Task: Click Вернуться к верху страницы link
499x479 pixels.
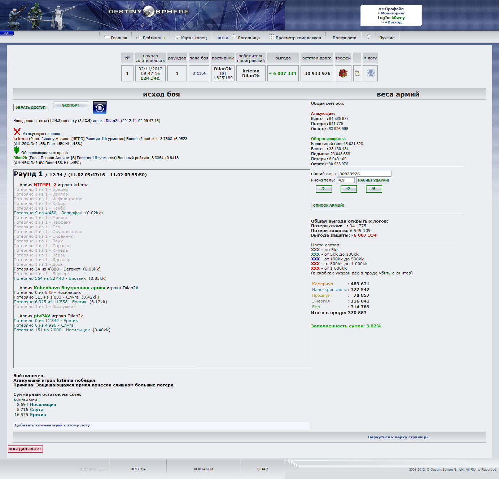Action: point(398,437)
